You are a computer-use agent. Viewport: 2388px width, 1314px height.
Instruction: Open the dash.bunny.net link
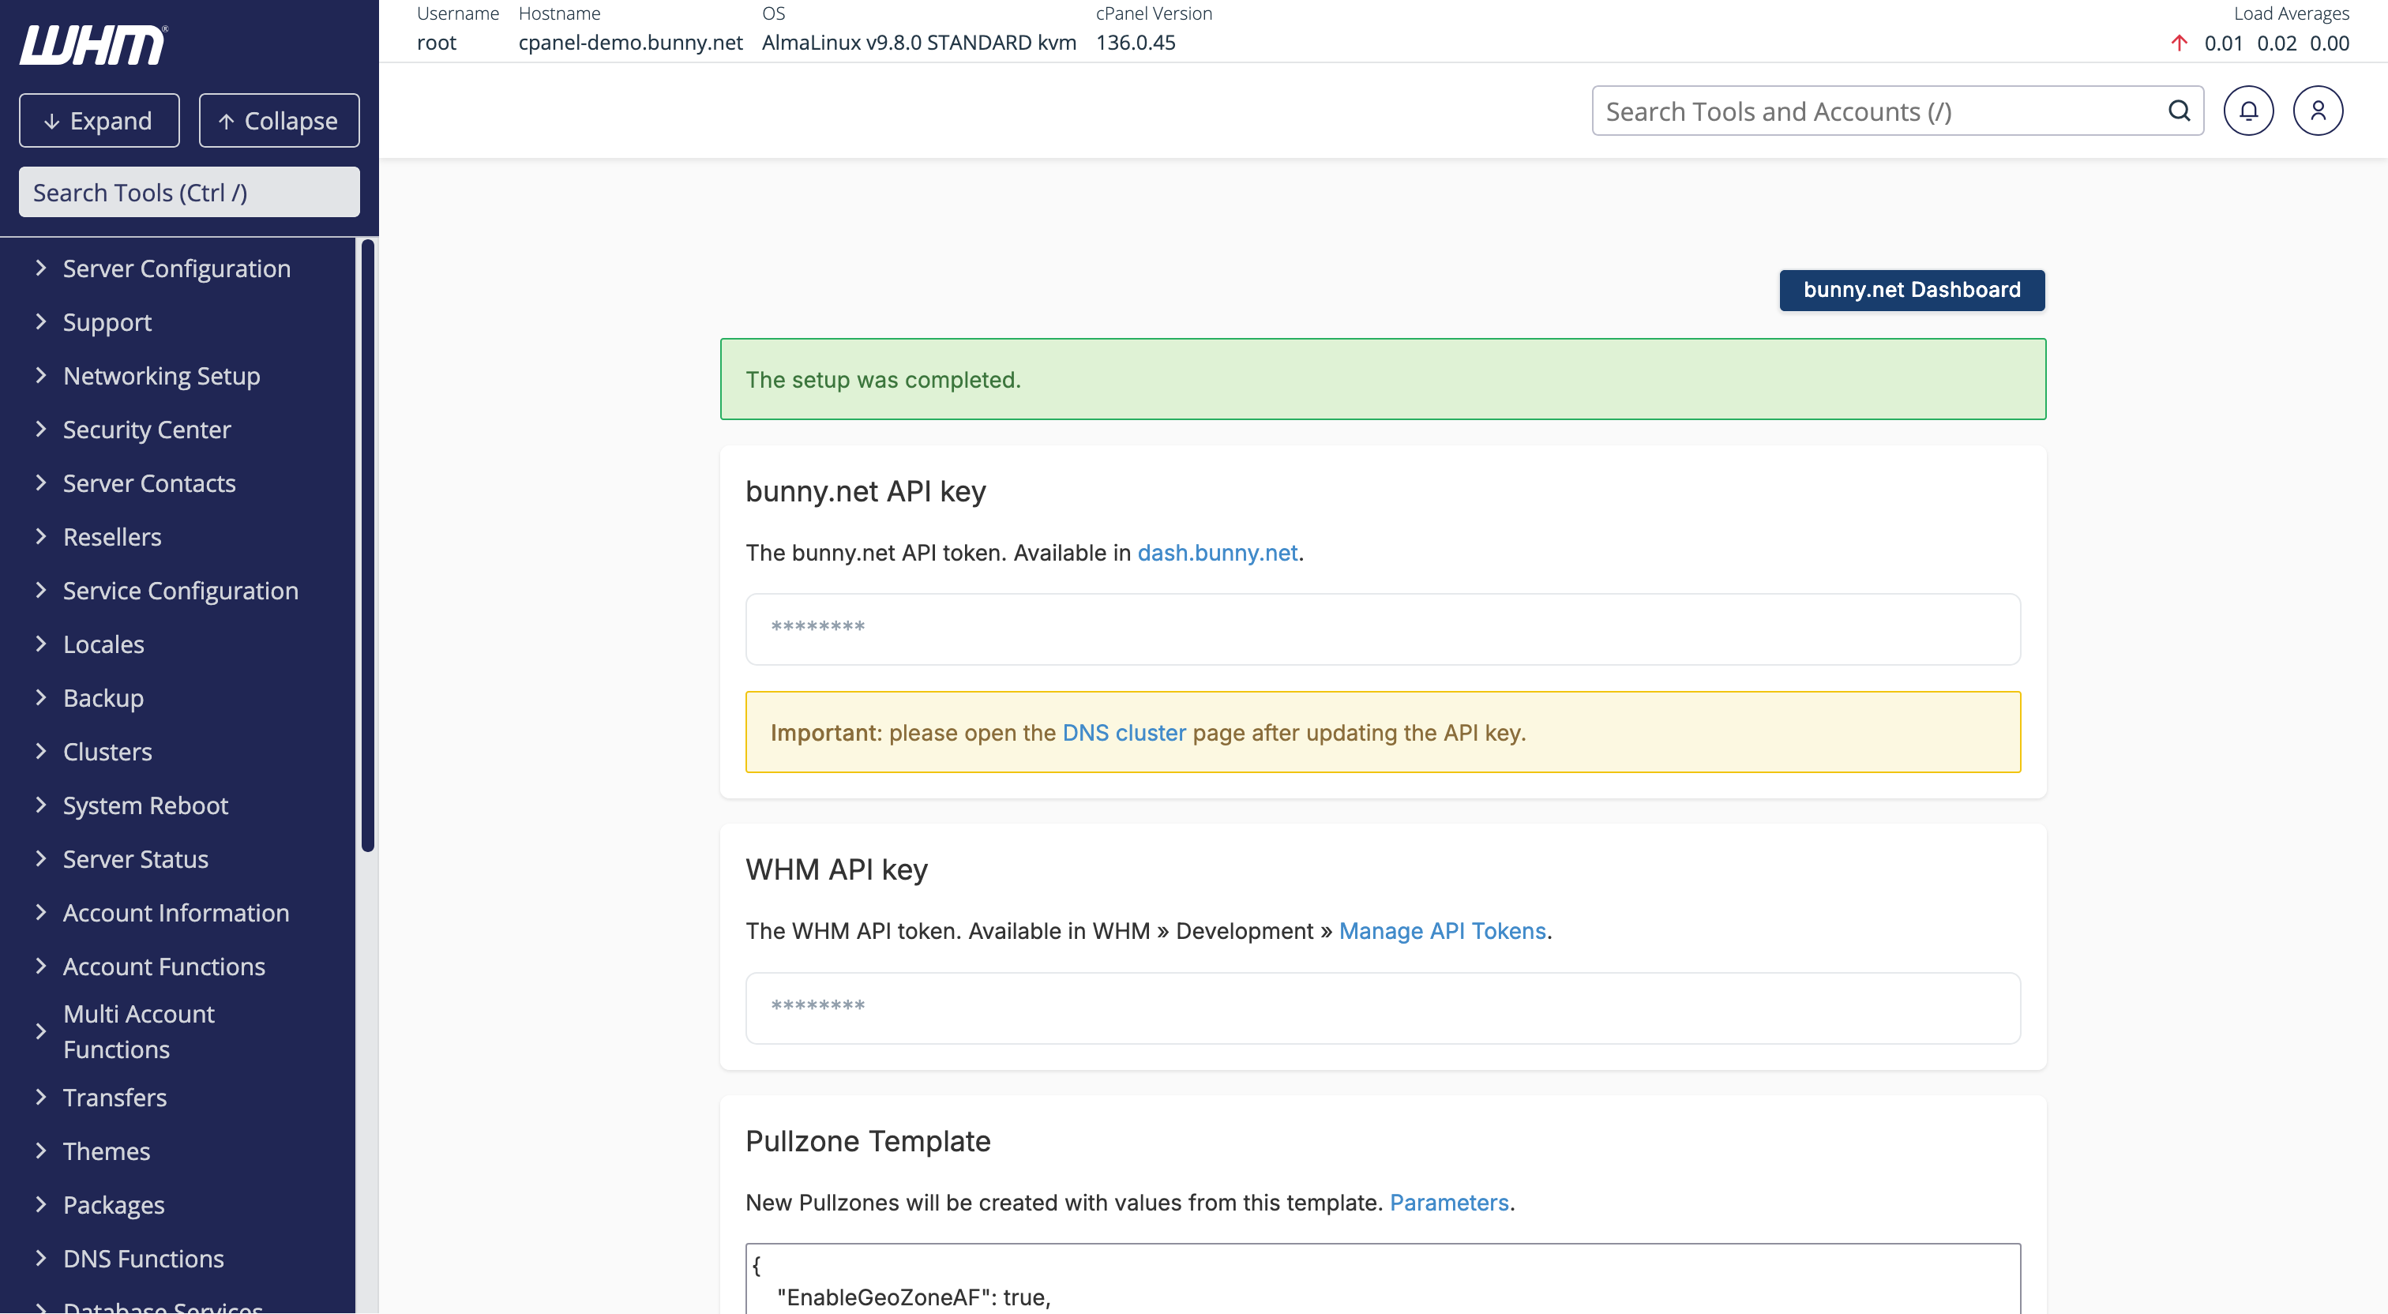[x=1217, y=553]
